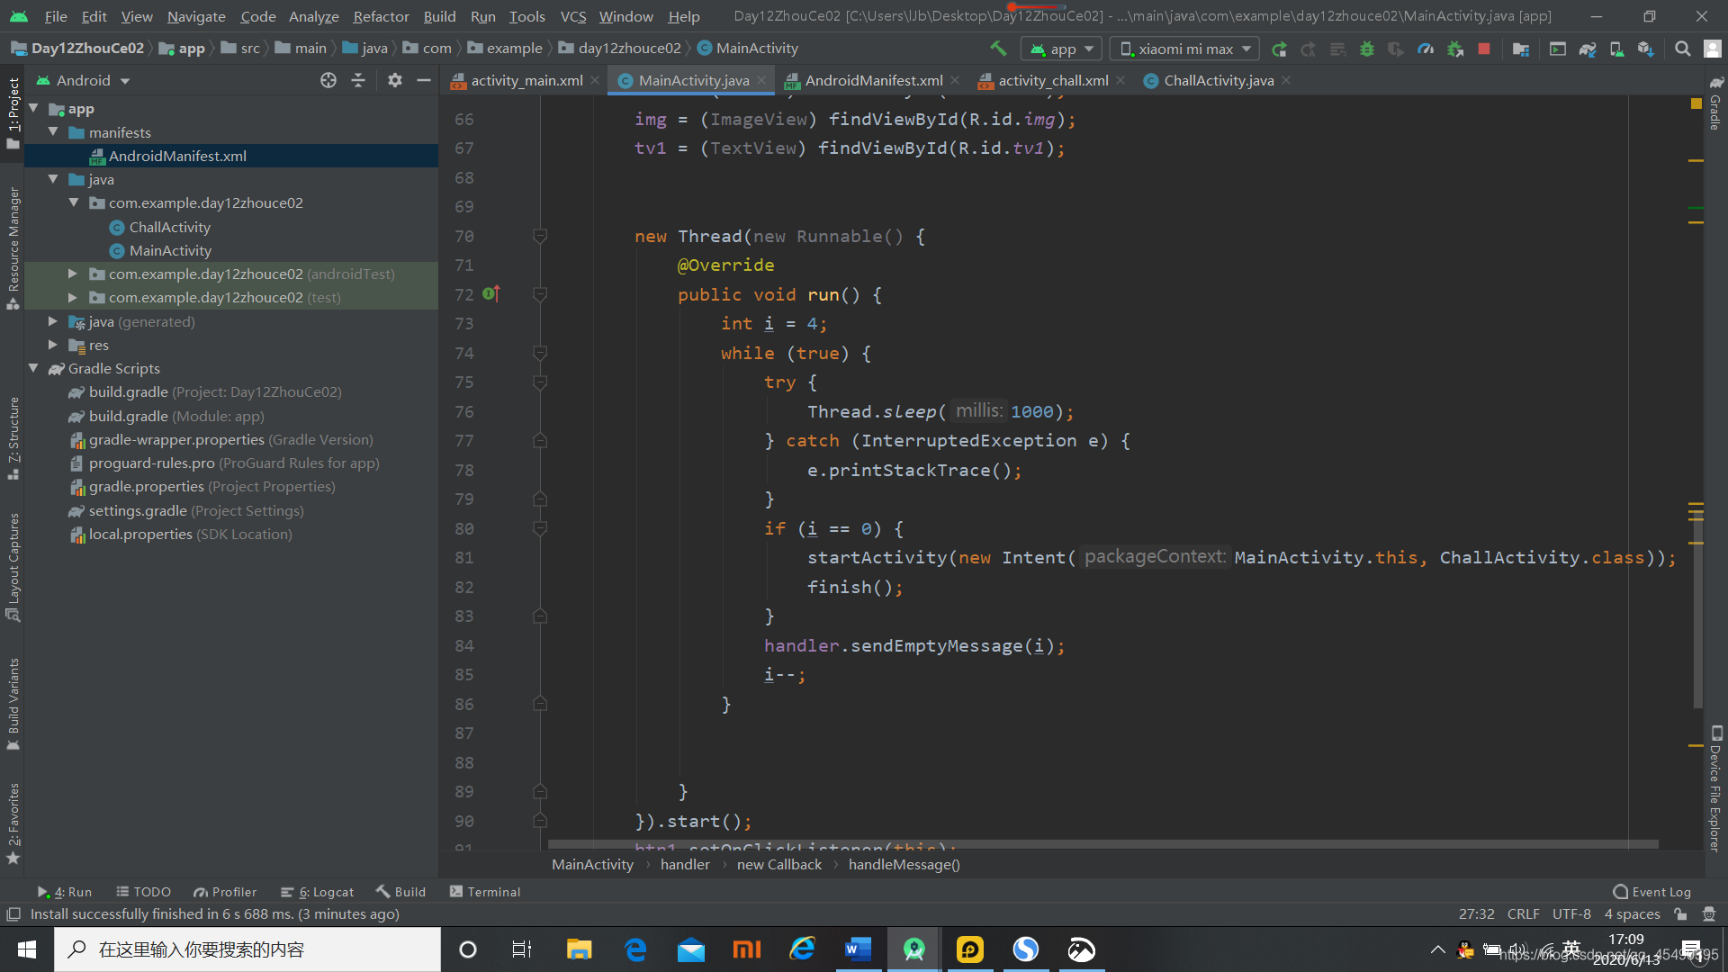Click the handler breadcrumb

[x=685, y=864]
